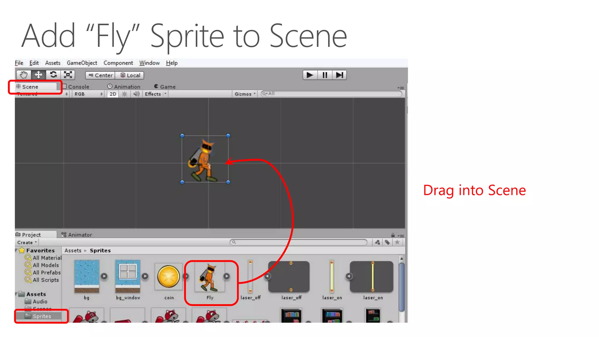Image resolution: width=599 pixels, height=337 pixels.
Task: Switch to the Animator tab
Action: tap(77, 235)
